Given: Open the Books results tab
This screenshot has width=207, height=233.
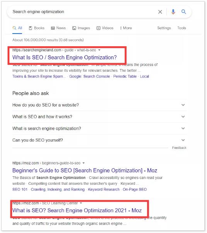Looking at the screenshot, I should tap(37, 28).
